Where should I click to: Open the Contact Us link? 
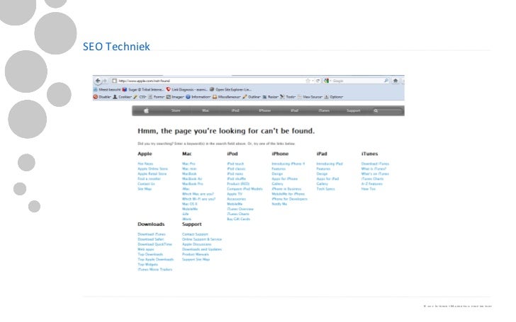click(x=146, y=184)
